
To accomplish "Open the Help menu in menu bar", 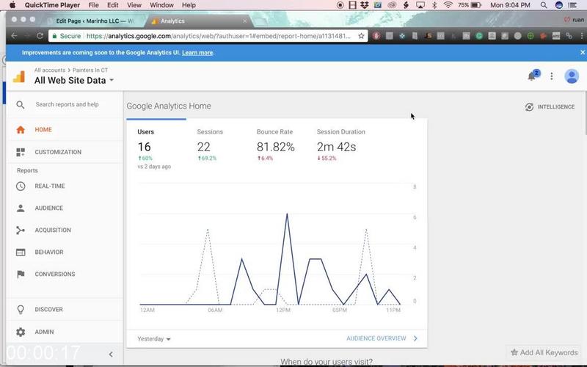I will tap(189, 5).
